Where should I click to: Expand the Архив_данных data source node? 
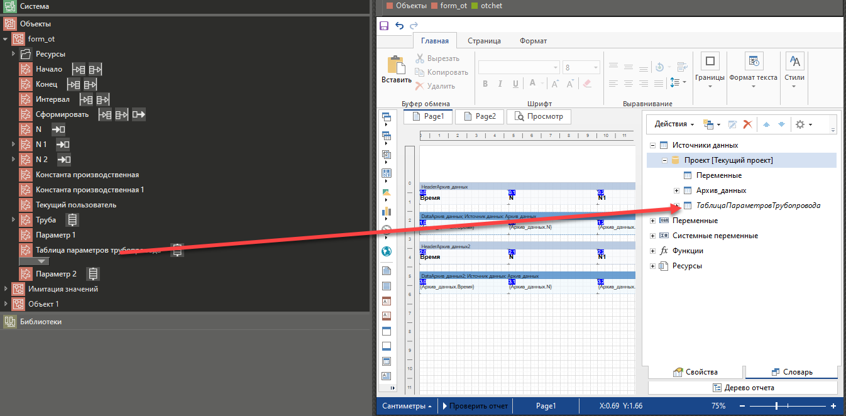[676, 190]
